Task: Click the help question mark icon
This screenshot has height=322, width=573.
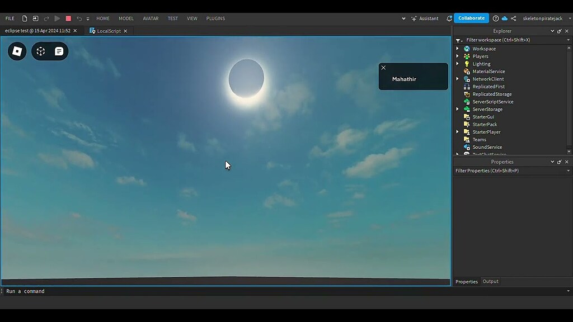Action: [495, 18]
